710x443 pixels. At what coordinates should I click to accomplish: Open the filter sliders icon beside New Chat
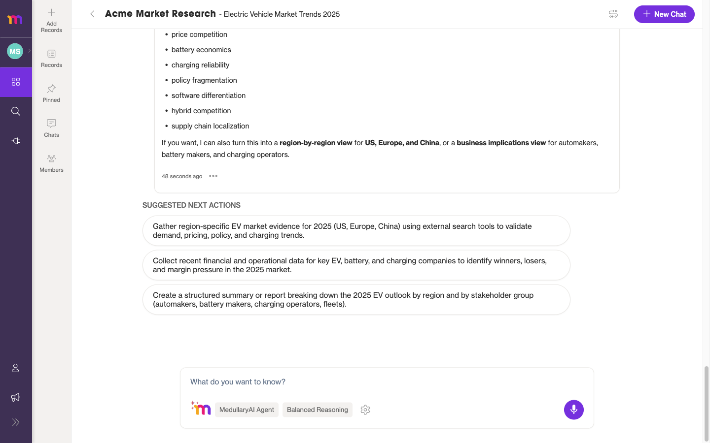tap(613, 14)
